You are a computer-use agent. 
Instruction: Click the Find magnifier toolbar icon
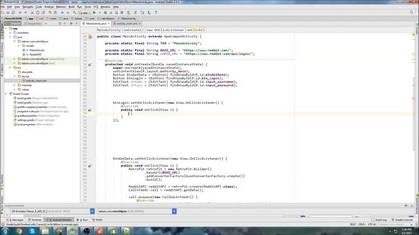point(50,12)
